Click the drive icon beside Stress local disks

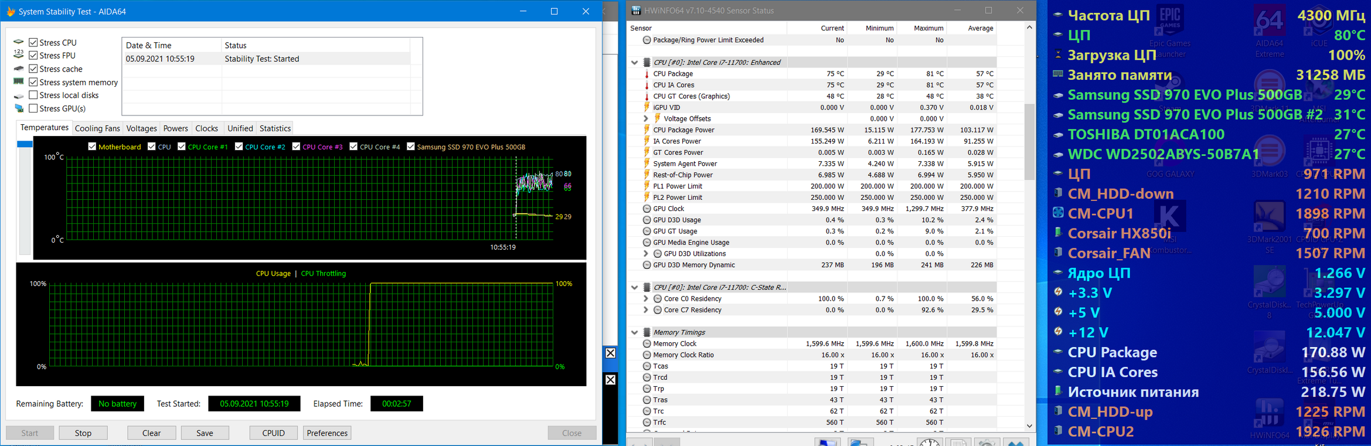pyautogui.click(x=19, y=96)
